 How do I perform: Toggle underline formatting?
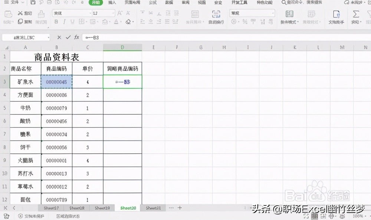(72, 22)
